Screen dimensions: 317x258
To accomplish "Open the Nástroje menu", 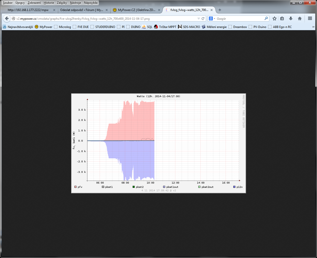I will tap(75, 3).
